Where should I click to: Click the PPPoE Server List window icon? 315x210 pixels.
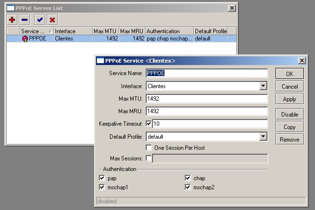point(11,8)
